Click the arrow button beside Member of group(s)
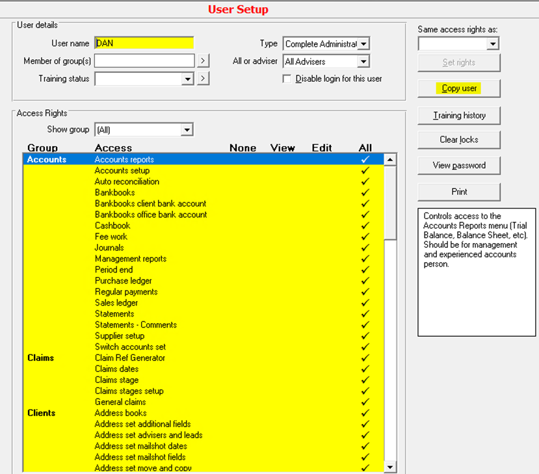The width and height of the screenshot is (539, 474). pyautogui.click(x=203, y=61)
